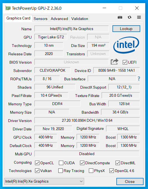
Task: Open the hamburger menu icon
Action: 139,17
